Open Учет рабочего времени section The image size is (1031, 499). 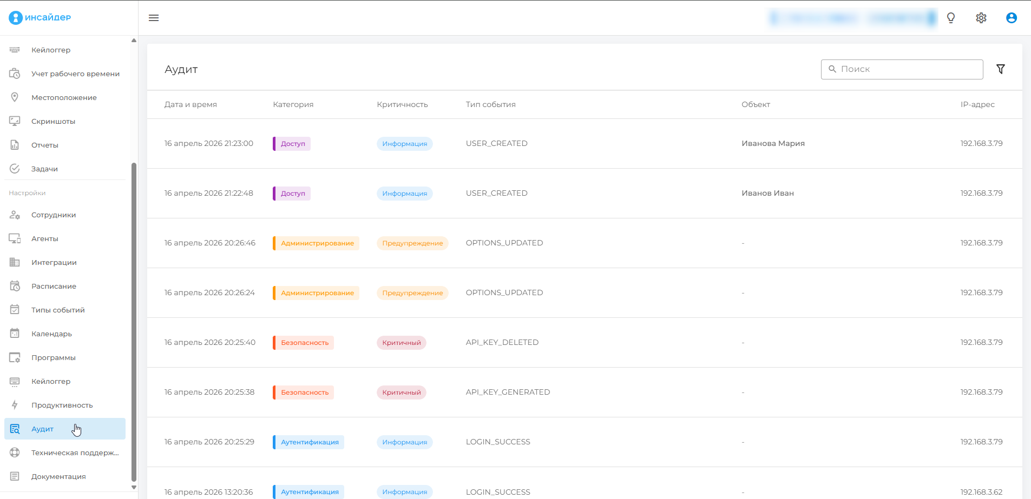coord(75,74)
